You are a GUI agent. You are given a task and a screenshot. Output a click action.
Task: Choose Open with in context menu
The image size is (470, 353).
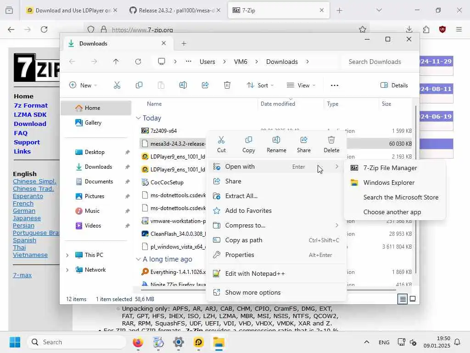tap(276, 166)
